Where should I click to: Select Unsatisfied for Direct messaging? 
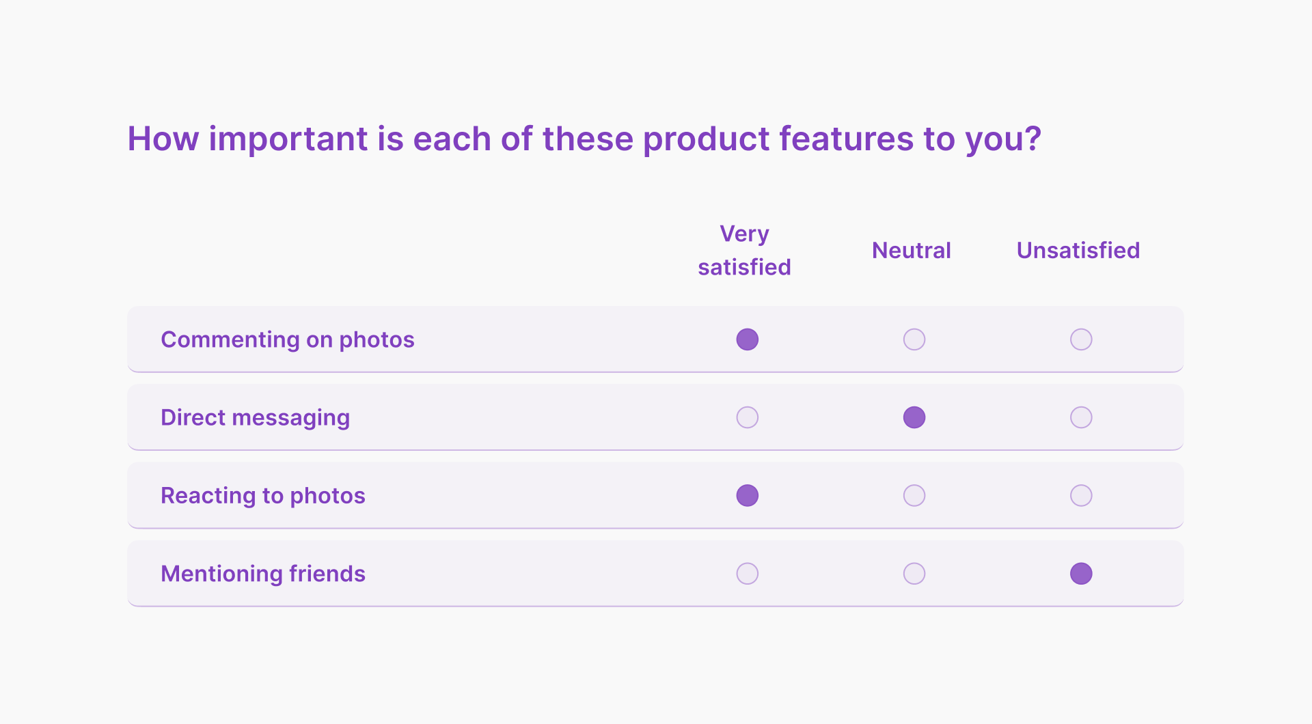(1080, 417)
